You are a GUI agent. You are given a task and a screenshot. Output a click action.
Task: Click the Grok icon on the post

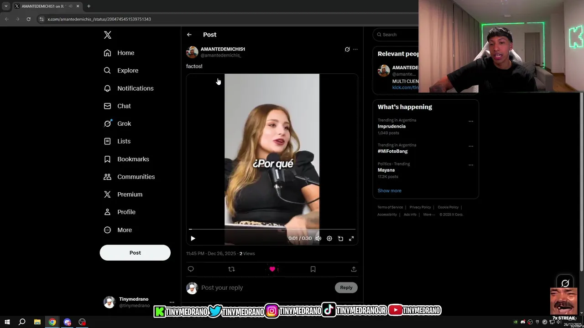(x=347, y=49)
